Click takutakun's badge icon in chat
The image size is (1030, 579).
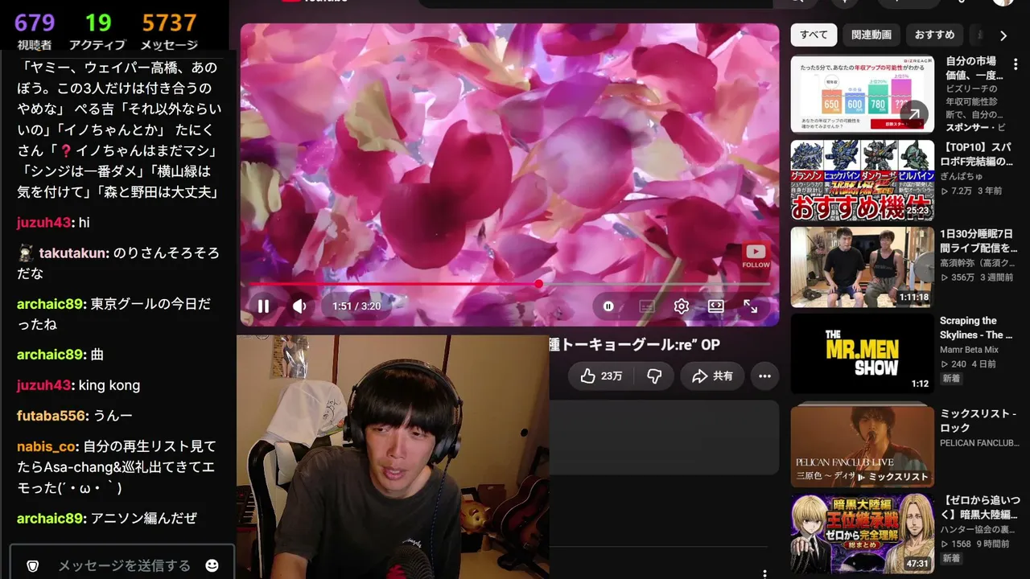click(x=25, y=253)
